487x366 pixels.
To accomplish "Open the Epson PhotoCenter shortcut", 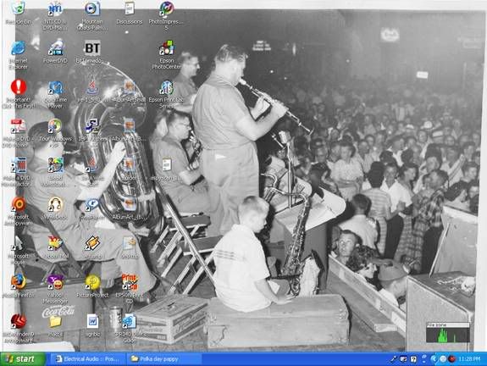I will 167,48.
